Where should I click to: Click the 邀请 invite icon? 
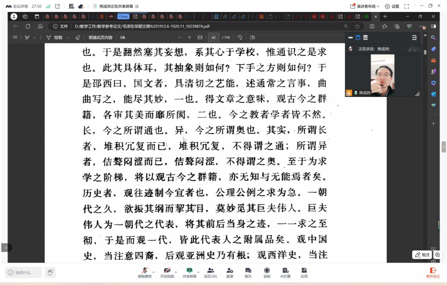pos(230,272)
